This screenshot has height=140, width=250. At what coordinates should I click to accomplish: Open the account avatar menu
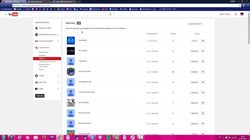(x=242, y=14)
